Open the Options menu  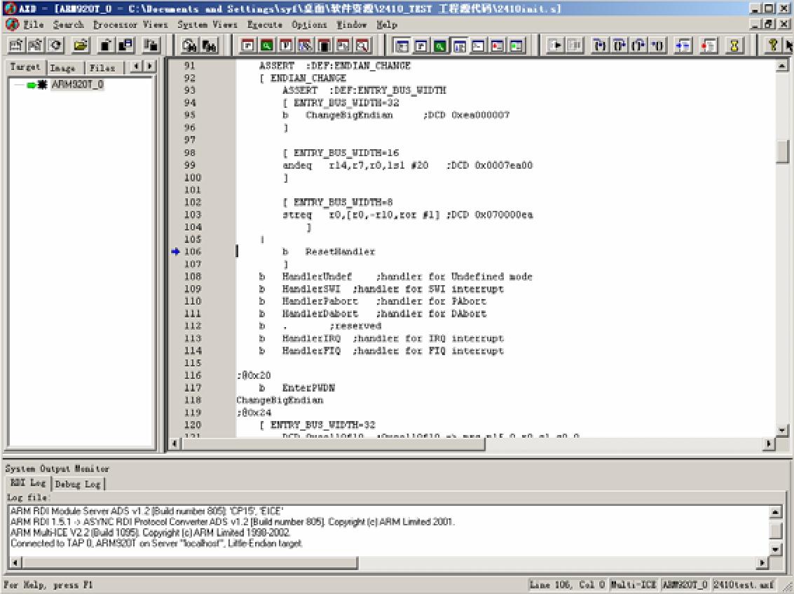coord(309,25)
